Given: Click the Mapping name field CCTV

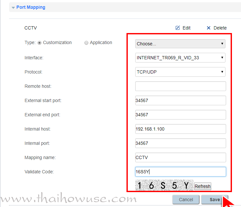Looking at the screenshot, I should tap(181, 157).
